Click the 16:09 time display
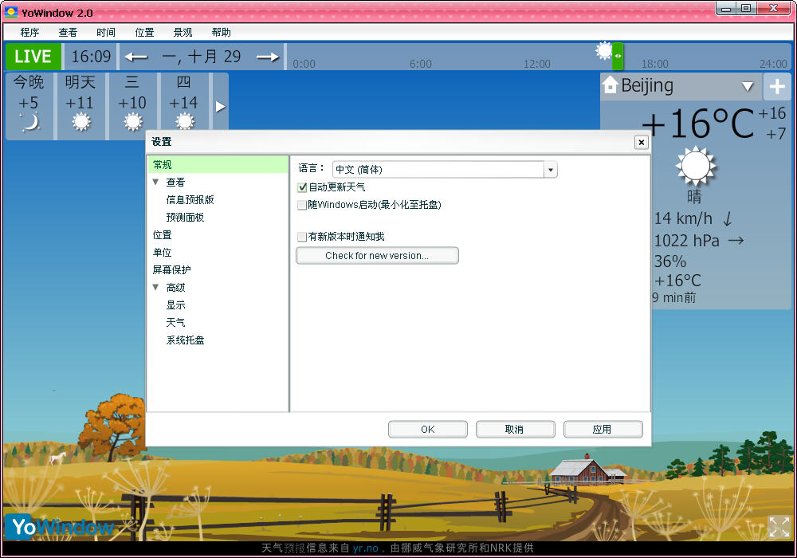The height and width of the screenshot is (558, 797). tap(91, 57)
